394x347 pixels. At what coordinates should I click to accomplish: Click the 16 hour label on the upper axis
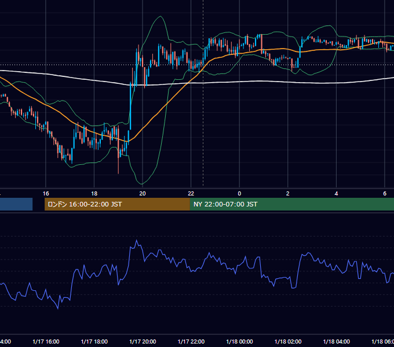(x=46, y=194)
